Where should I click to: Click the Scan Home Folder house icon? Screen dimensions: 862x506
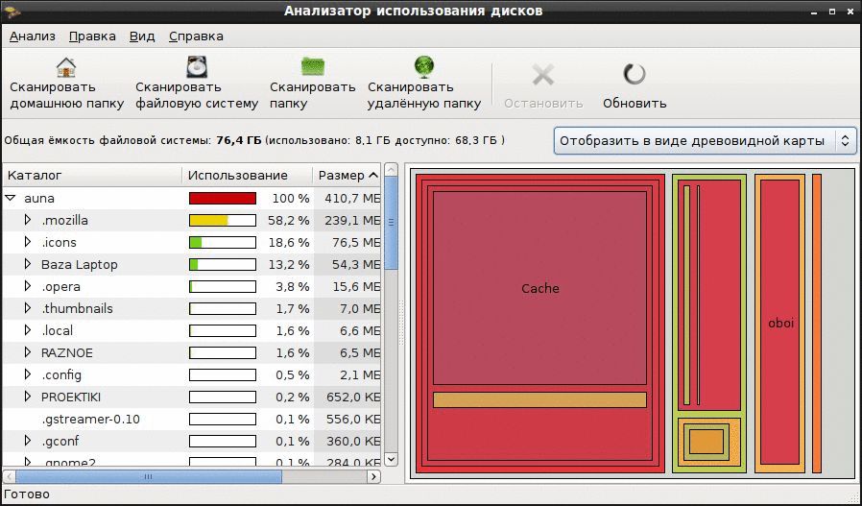[x=66, y=67]
